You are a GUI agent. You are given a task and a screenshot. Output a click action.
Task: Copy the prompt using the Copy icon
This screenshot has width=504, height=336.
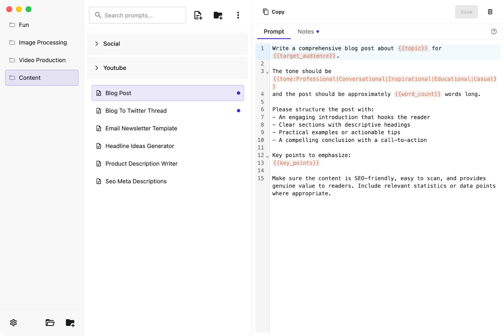pyautogui.click(x=273, y=12)
